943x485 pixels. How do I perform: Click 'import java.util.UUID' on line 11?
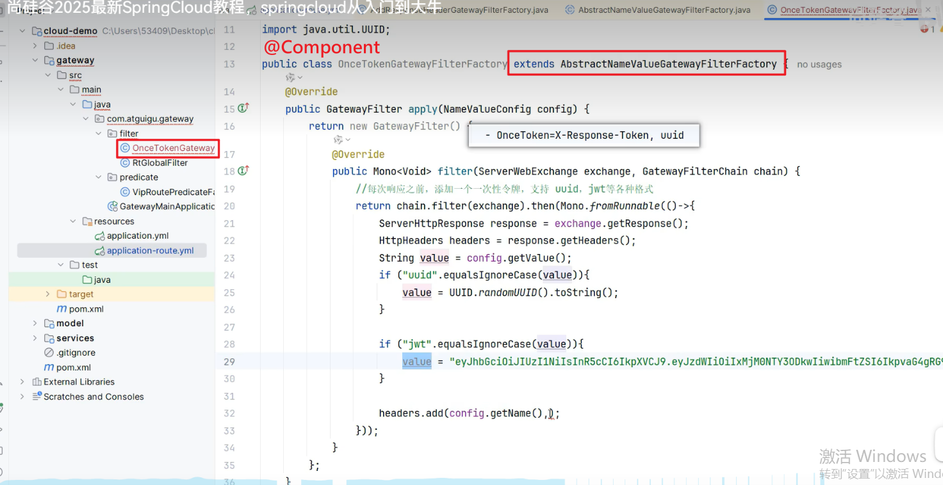coord(326,29)
